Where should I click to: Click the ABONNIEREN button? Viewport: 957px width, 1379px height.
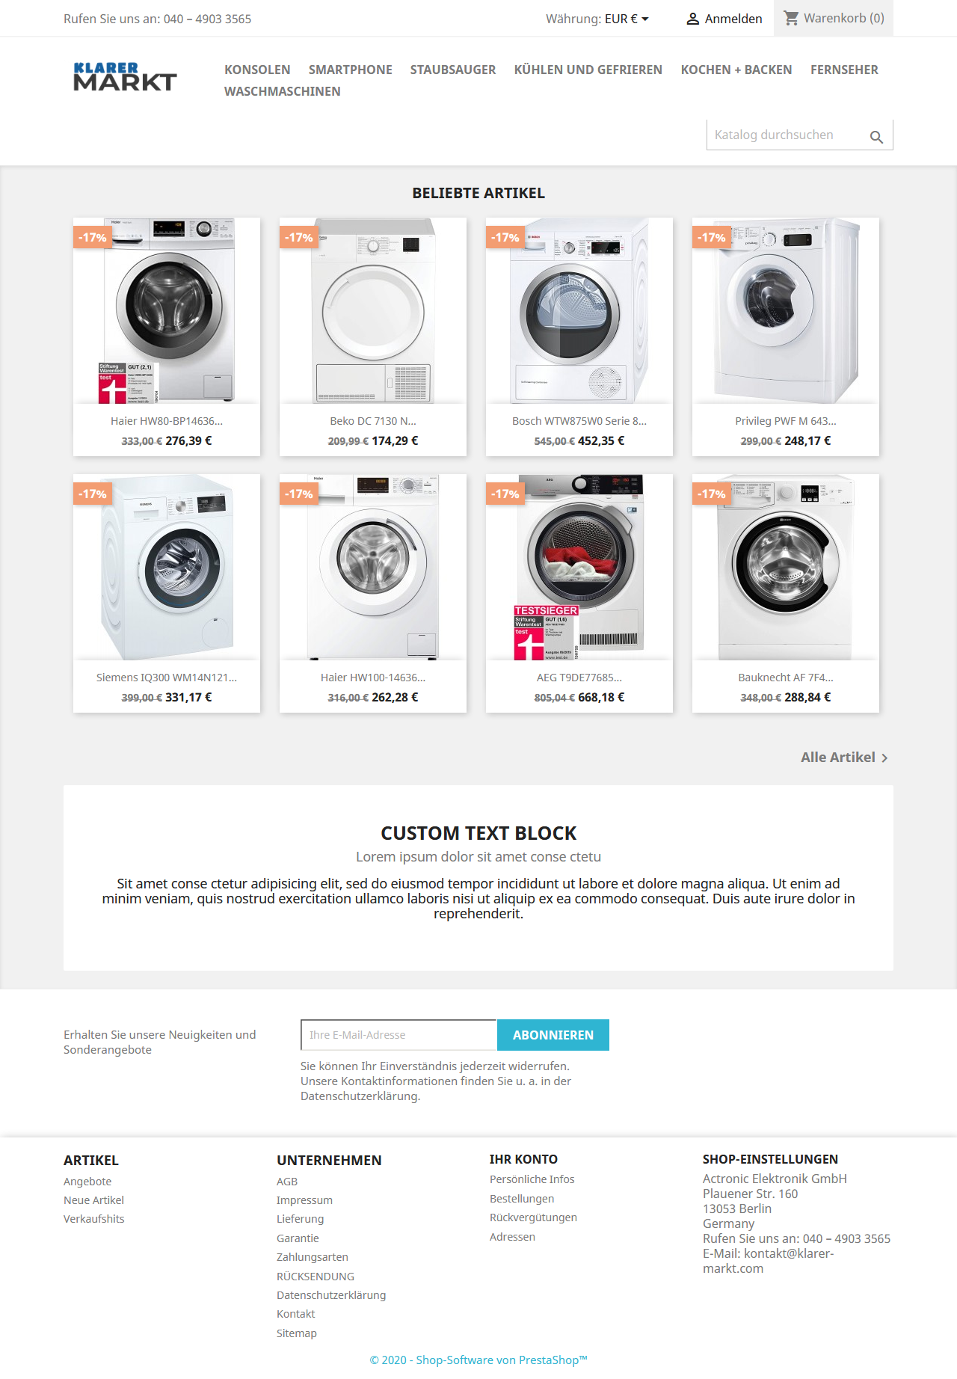pos(553,1035)
